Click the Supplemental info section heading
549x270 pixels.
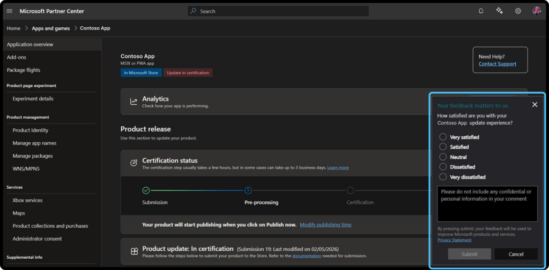tap(25, 257)
